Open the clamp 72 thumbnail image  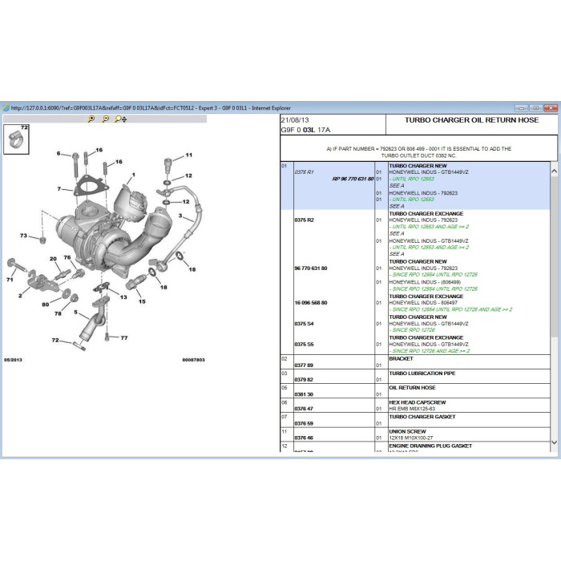pos(16,139)
